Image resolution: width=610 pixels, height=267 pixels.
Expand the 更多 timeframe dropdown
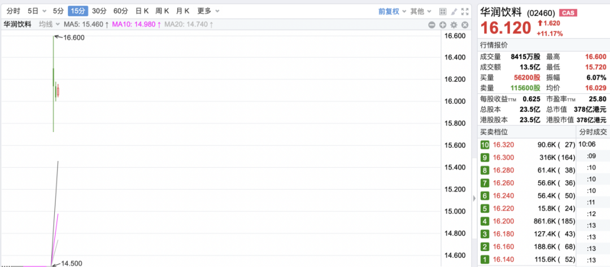[207, 11]
